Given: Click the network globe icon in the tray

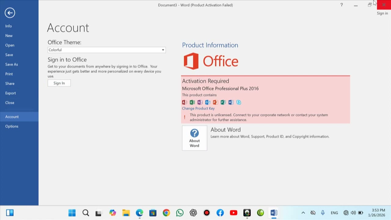Looking at the screenshot, I should coord(346,213).
